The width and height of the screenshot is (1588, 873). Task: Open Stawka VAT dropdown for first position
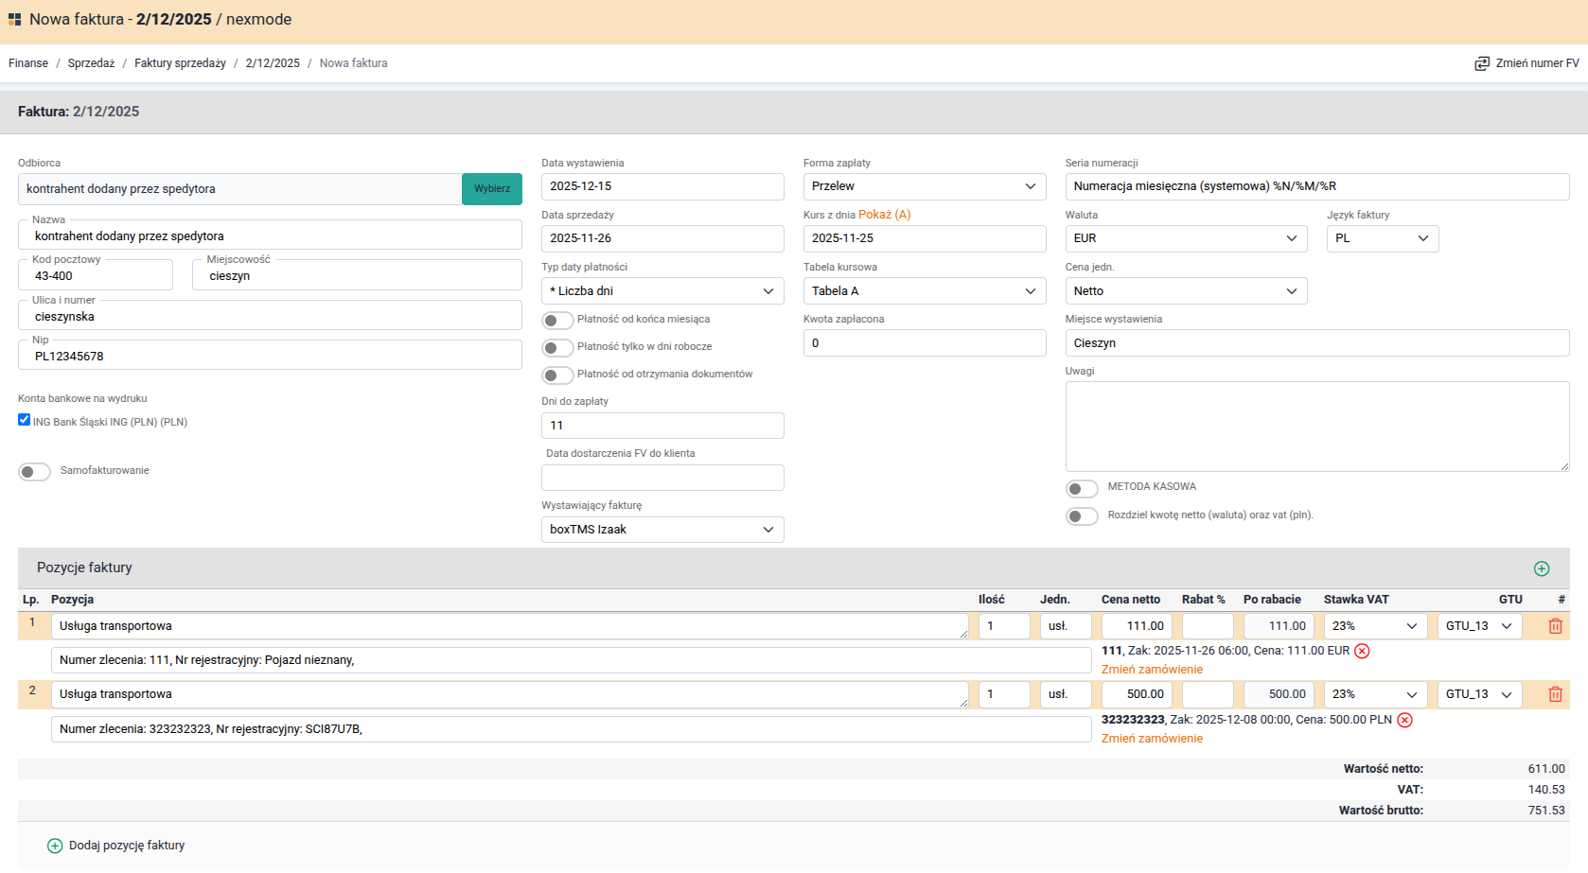point(1375,626)
